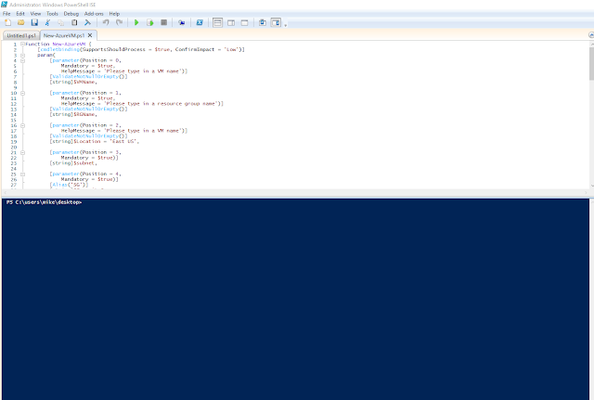Start PowerShell.exe with the blue console icon

point(200,22)
